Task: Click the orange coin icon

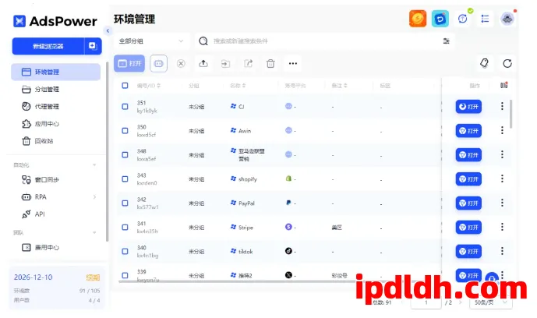Action: (418, 19)
